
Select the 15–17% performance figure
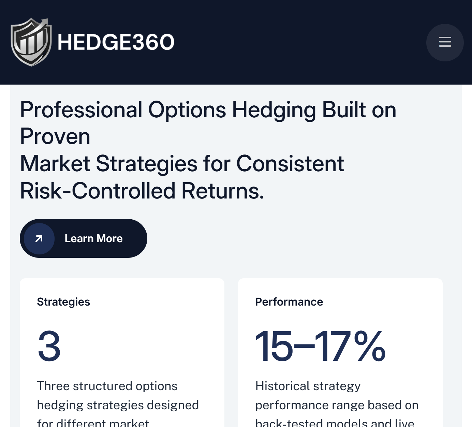(320, 346)
